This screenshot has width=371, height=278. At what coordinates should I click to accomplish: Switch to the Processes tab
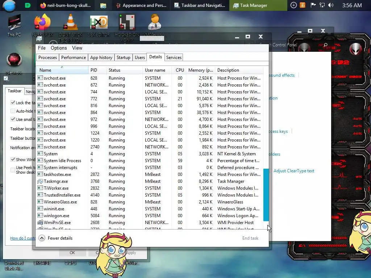coord(47,58)
